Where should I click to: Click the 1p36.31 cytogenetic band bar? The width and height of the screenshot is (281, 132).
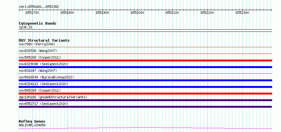coord(145,31)
